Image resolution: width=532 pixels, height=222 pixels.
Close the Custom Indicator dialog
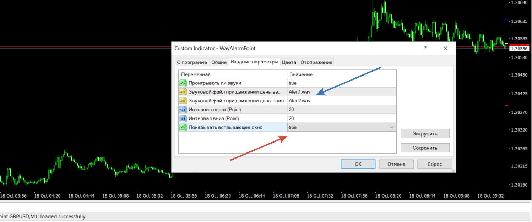pos(445,48)
